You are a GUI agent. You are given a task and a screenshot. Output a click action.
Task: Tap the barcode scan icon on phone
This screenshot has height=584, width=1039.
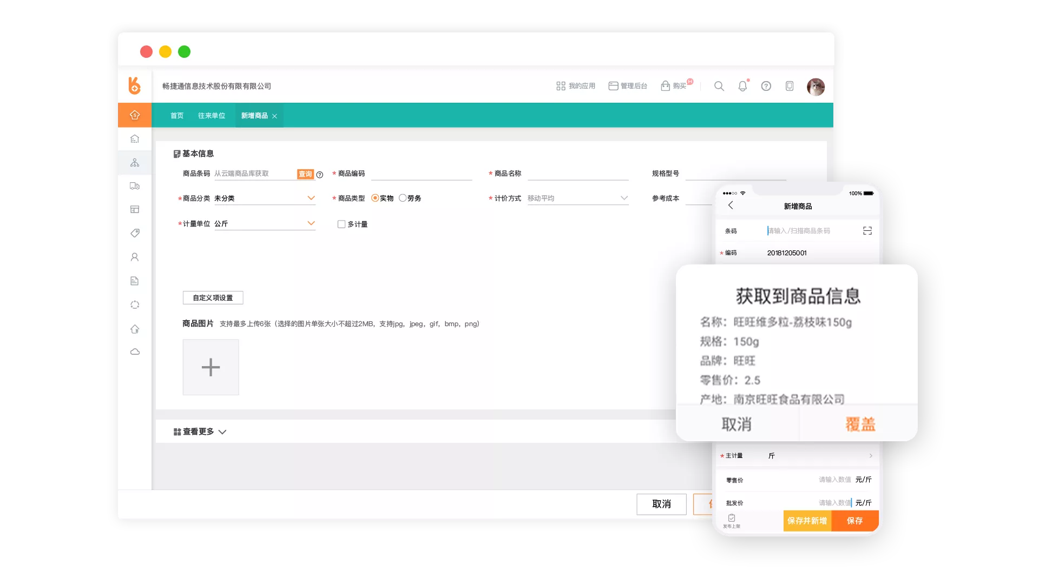867,231
